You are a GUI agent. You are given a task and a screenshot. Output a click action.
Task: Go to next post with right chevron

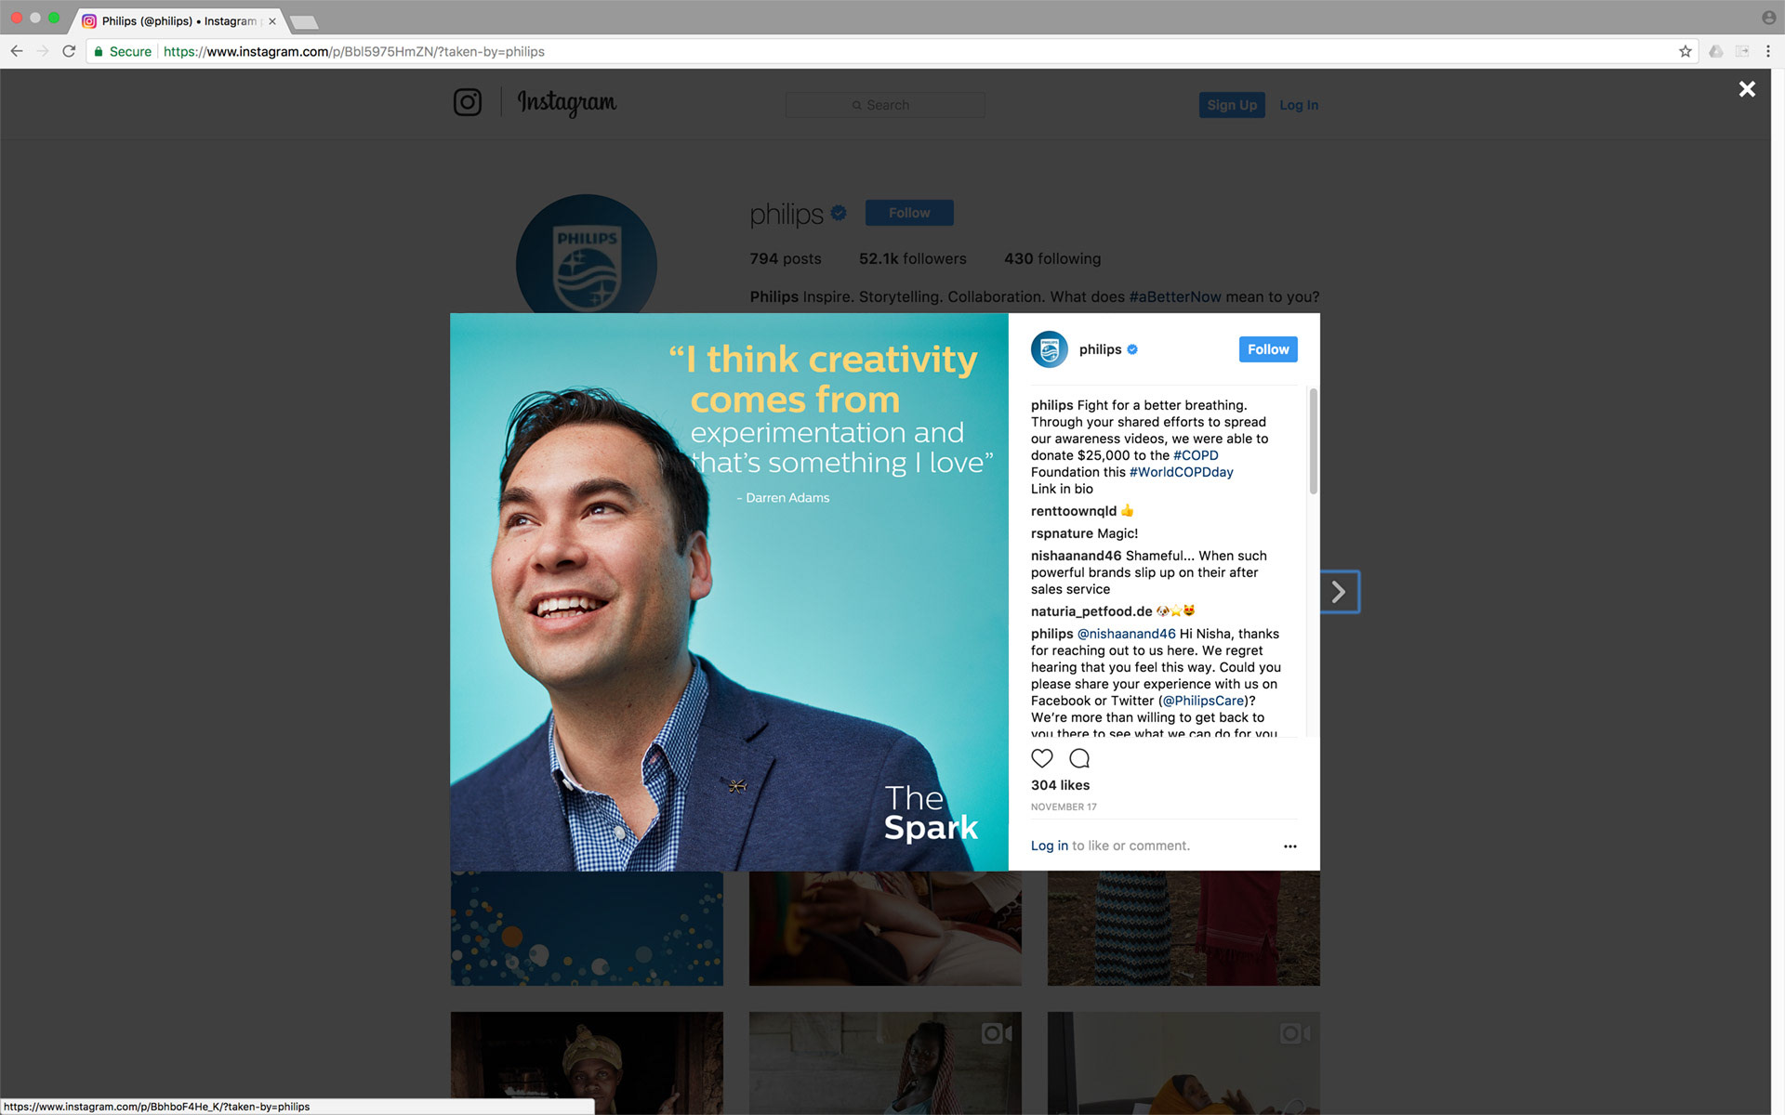pyautogui.click(x=1339, y=592)
